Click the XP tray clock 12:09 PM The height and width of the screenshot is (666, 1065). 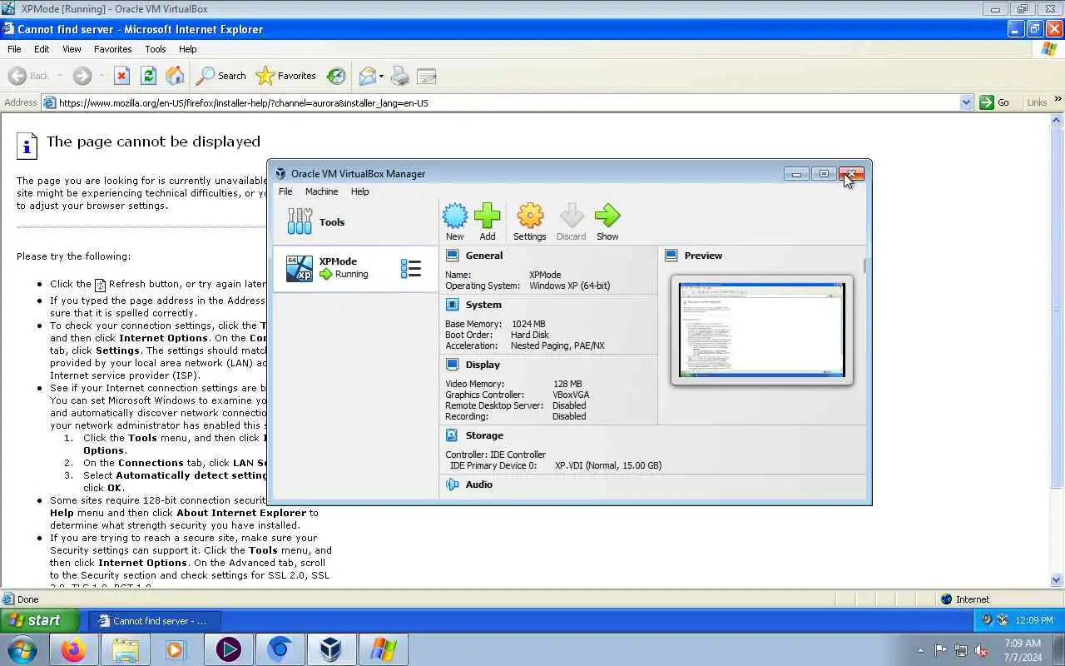(x=1034, y=620)
